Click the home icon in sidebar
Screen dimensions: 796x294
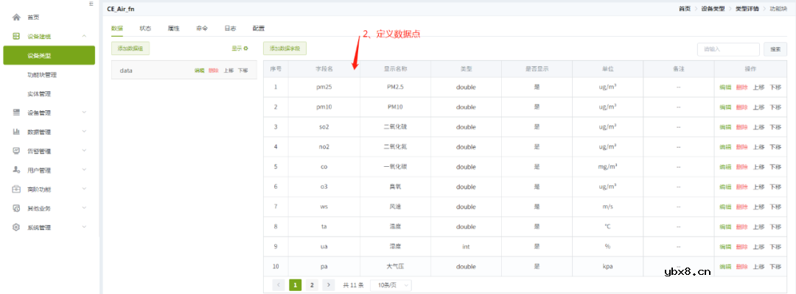point(16,17)
